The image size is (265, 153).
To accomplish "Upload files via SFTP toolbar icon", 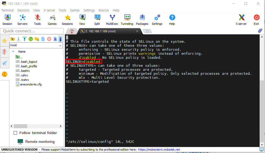I will (x=25, y=39).
